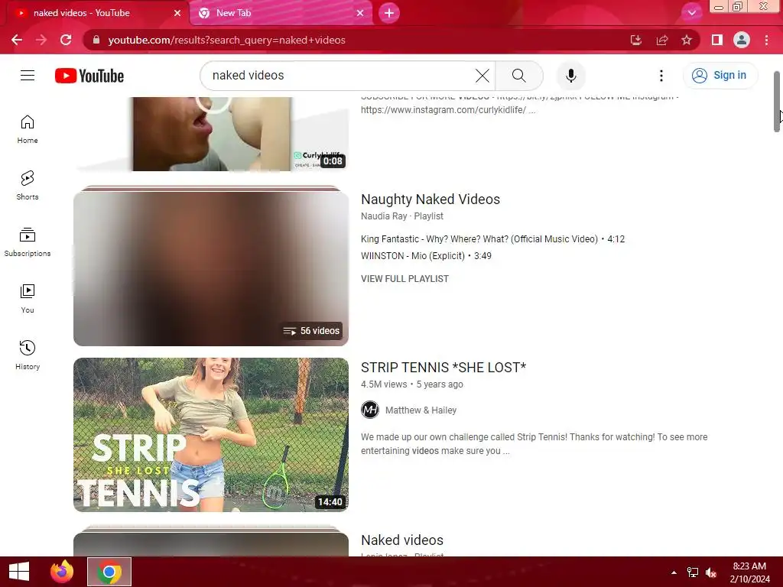
Task: Open the Naudia Ray channel link
Action: (x=384, y=216)
